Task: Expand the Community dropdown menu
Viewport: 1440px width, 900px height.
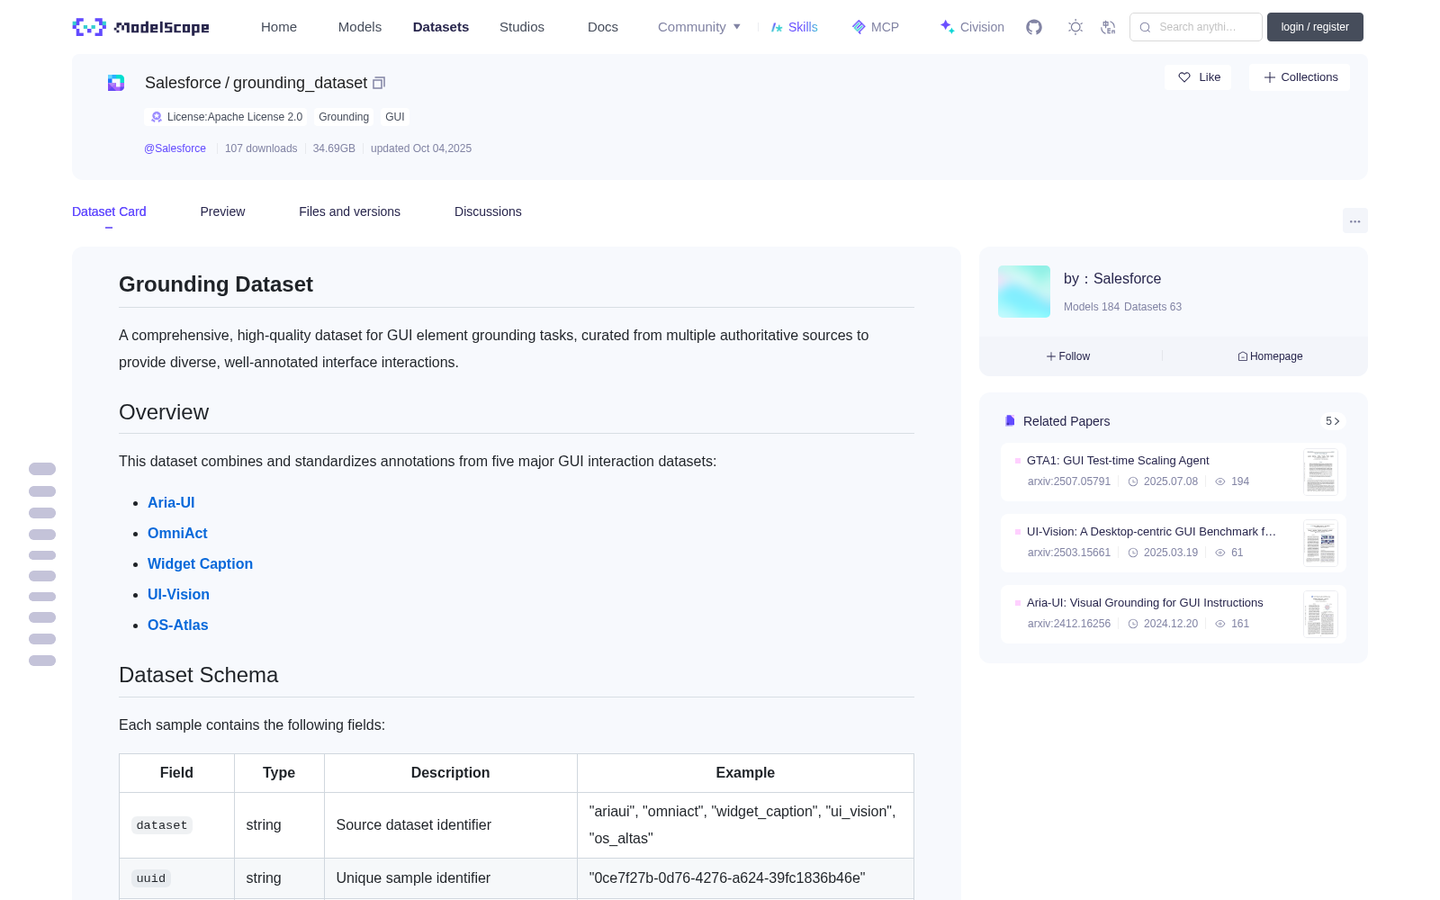Action: coord(699,27)
